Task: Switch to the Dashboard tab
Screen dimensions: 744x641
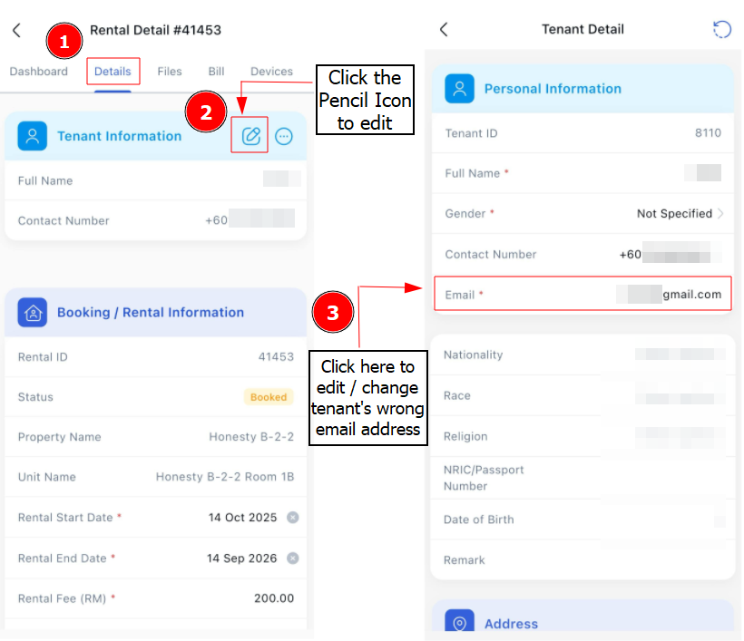Action: [38, 72]
